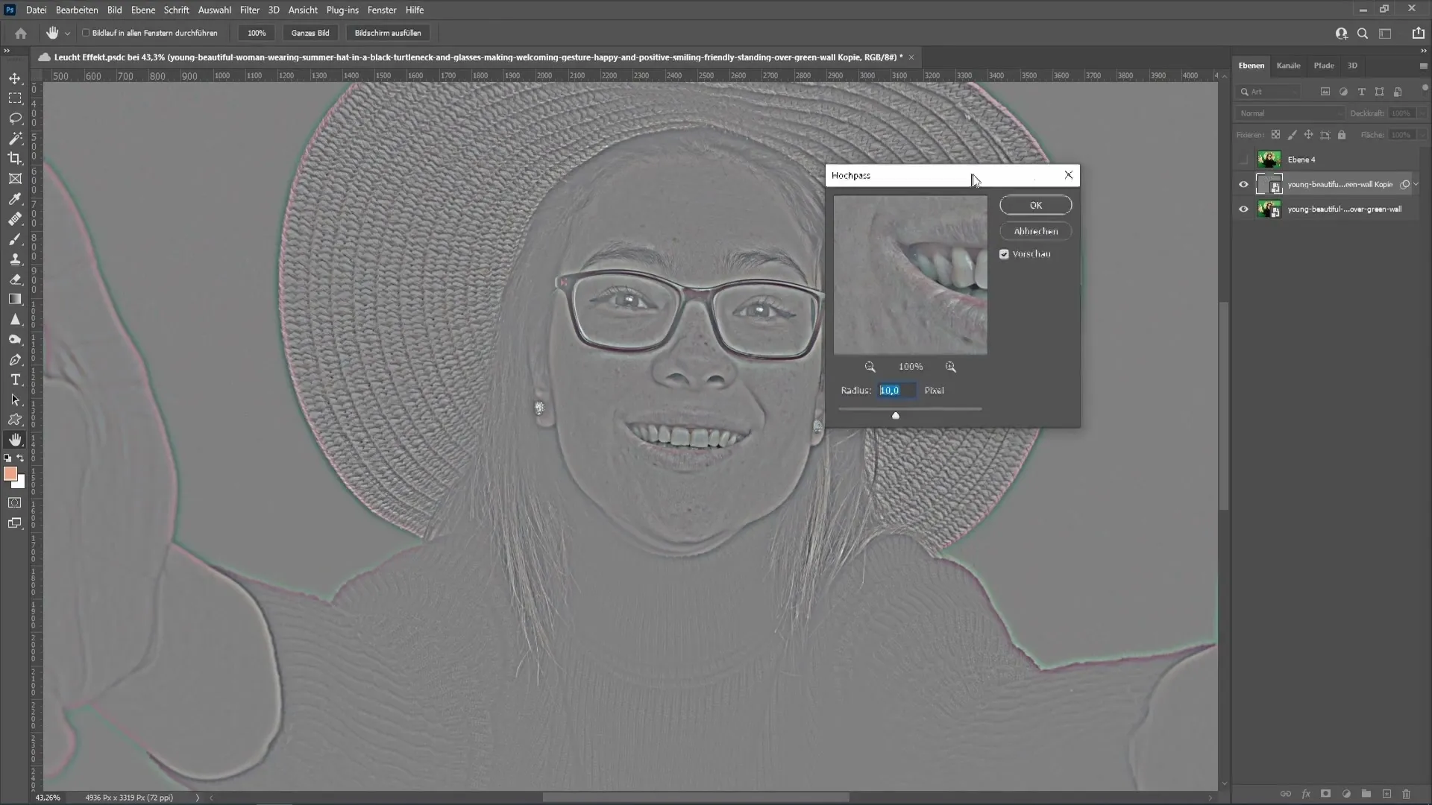Zoom in in Hochpass preview
The height and width of the screenshot is (805, 1432).
point(950,367)
